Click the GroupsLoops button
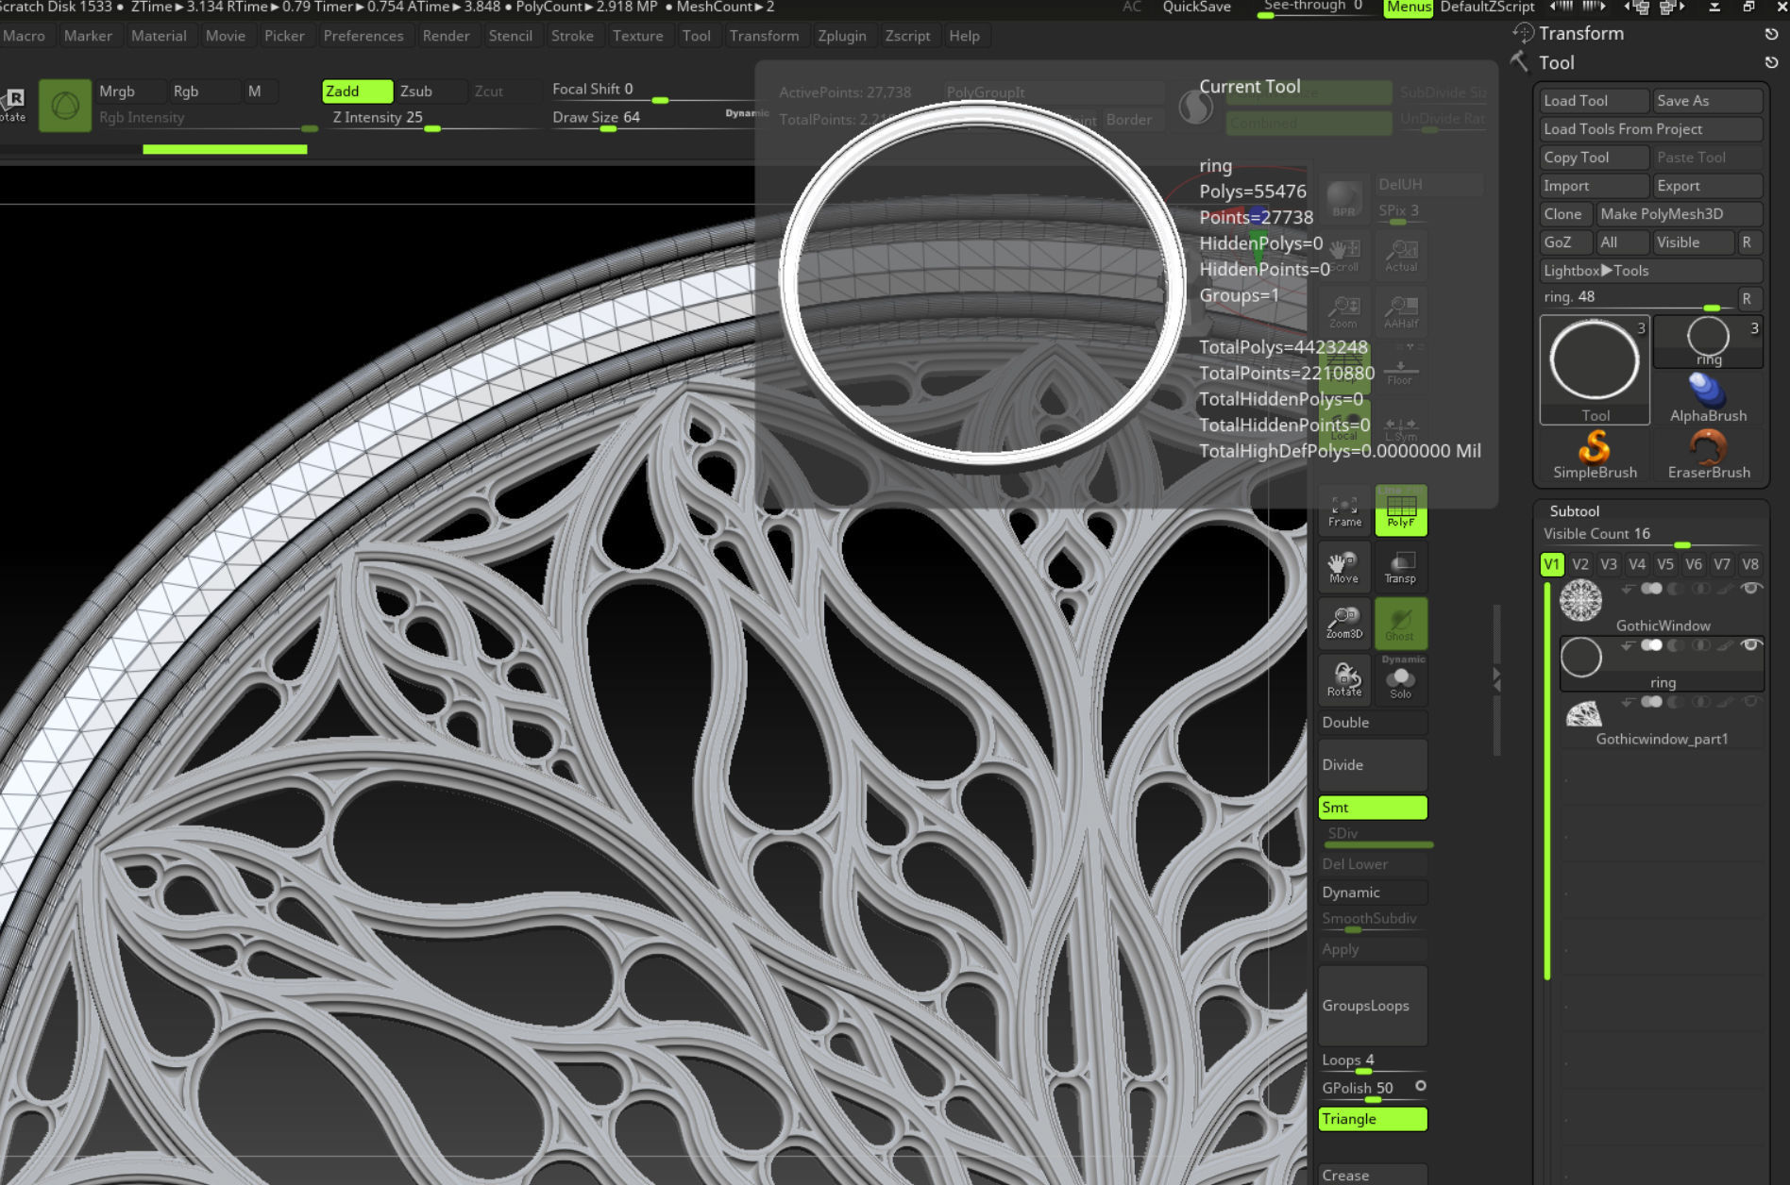The width and height of the screenshot is (1790, 1185). coord(1373,1006)
